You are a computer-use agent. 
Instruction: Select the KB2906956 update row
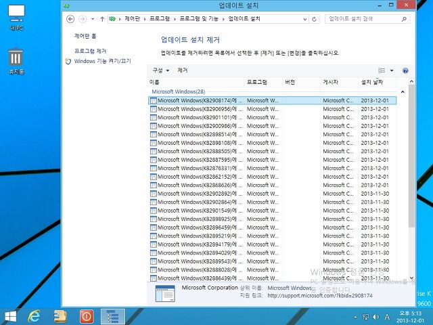(x=272, y=109)
